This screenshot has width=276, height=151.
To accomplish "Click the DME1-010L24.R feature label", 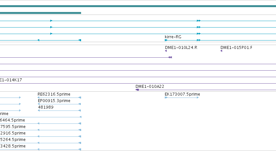I will 181,48.
